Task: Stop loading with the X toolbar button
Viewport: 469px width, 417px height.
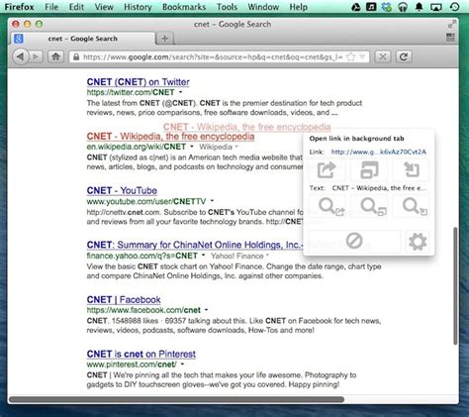Action: click(x=383, y=56)
